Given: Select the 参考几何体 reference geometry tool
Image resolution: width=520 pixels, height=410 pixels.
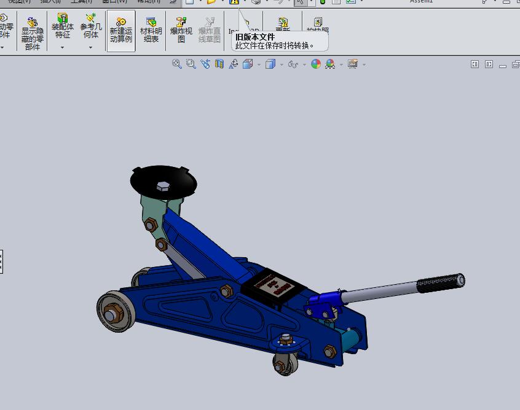Looking at the screenshot, I should (x=90, y=26).
